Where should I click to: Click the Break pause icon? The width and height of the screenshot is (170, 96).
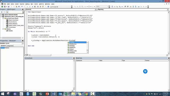coord(30,7)
